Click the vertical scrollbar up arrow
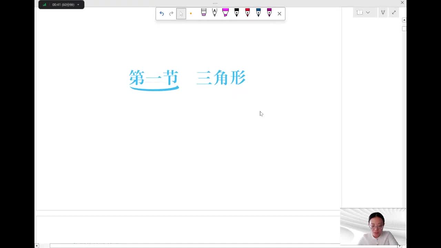The height and width of the screenshot is (248, 441). (404, 20)
